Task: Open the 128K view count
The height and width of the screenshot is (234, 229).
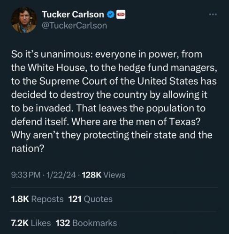Action: (92, 175)
